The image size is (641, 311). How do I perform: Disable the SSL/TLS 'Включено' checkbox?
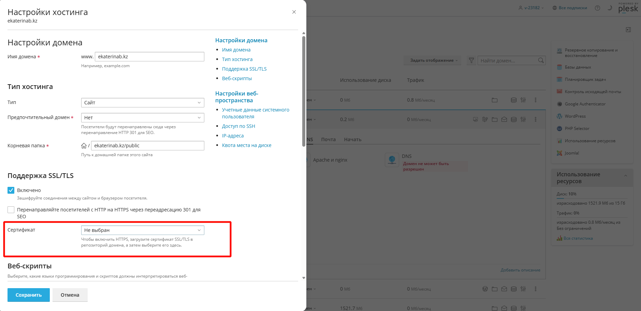[11, 190]
